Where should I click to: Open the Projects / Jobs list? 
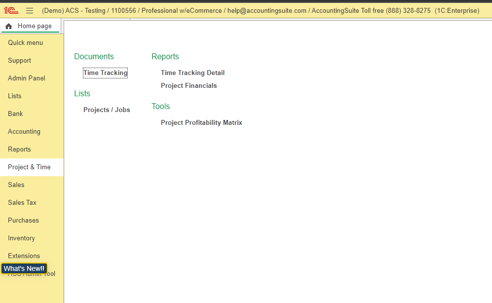tap(107, 110)
